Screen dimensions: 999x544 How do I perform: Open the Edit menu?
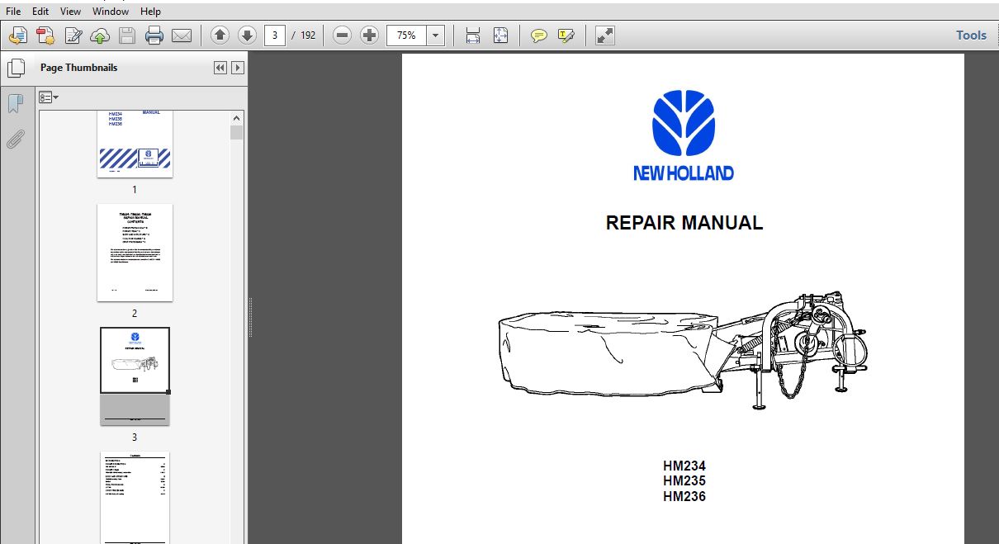(x=40, y=12)
